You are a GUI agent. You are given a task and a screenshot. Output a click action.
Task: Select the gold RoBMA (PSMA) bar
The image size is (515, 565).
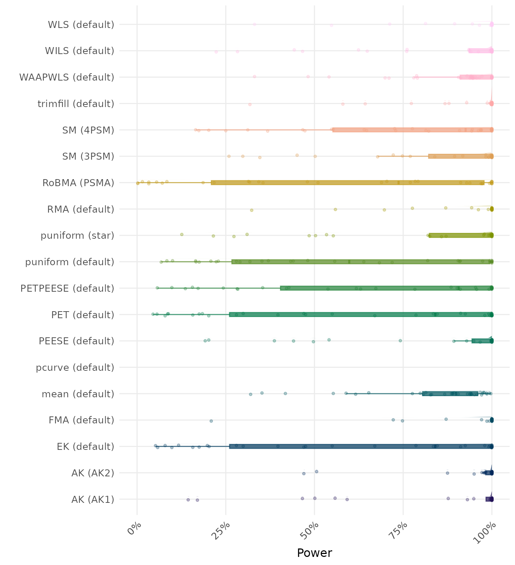click(348, 183)
